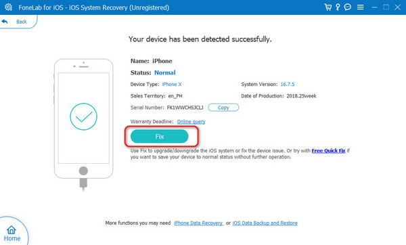Click the Free Quick Fix link

coord(328,151)
